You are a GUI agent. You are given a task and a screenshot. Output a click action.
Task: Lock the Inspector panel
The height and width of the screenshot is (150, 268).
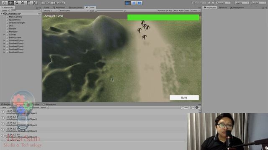click(x=263, y=8)
